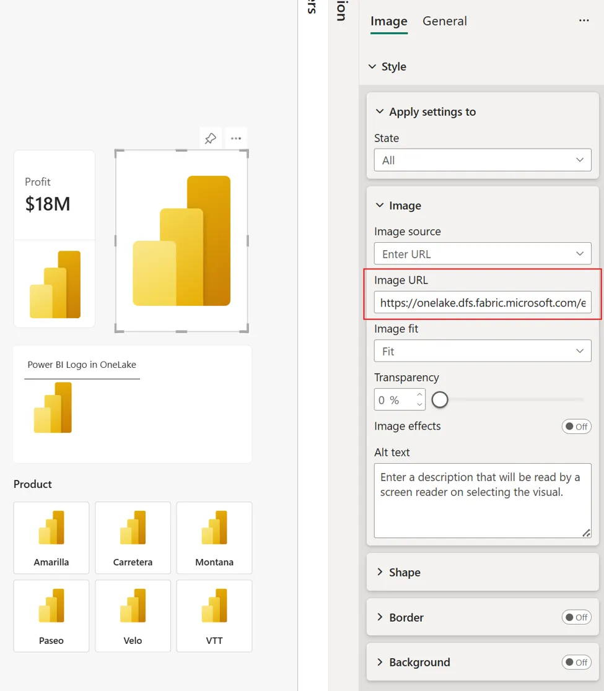This screenshot has width=604, height=691.
Task: Increase transparency with the up stepper
Action: pos(420,395)
